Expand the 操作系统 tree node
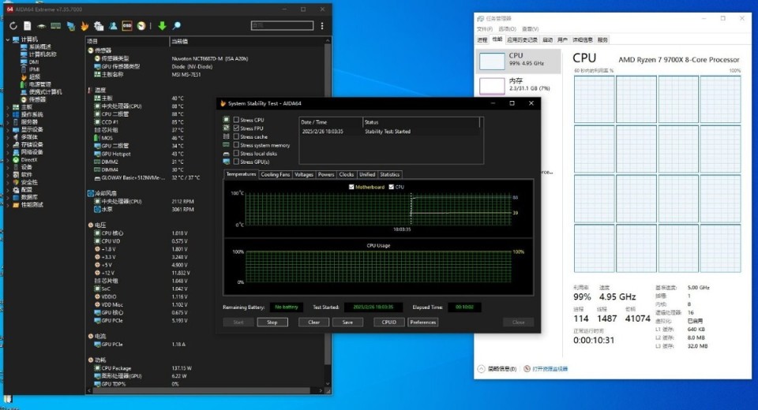The height and width of the screenshot is (410, 758). (8, 114)
